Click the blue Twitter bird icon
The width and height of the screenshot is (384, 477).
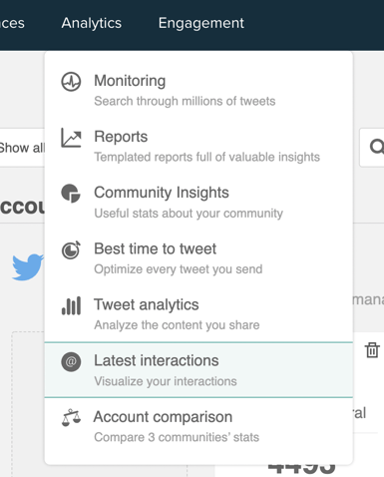tap(28, 266)
